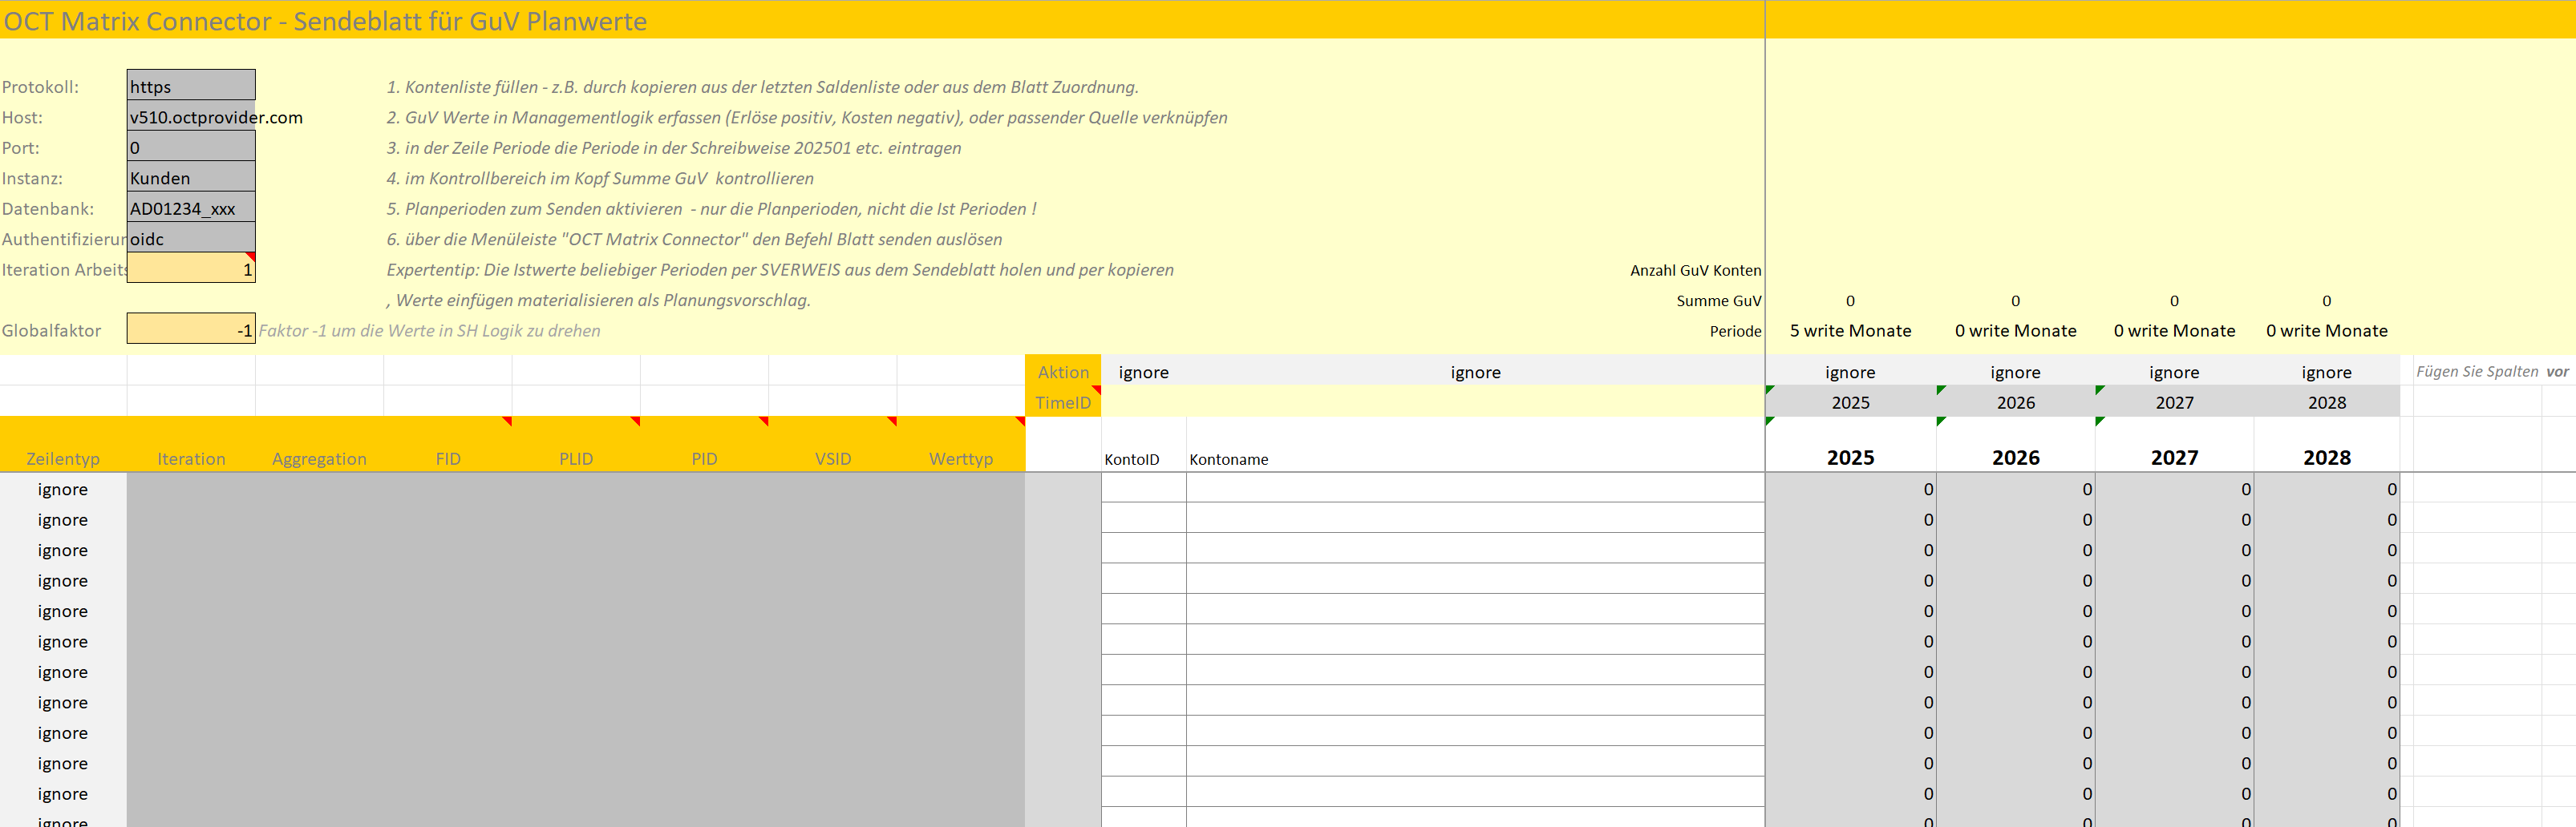
Task: Click the Aktion label cell
Action: click(1062, 373)
